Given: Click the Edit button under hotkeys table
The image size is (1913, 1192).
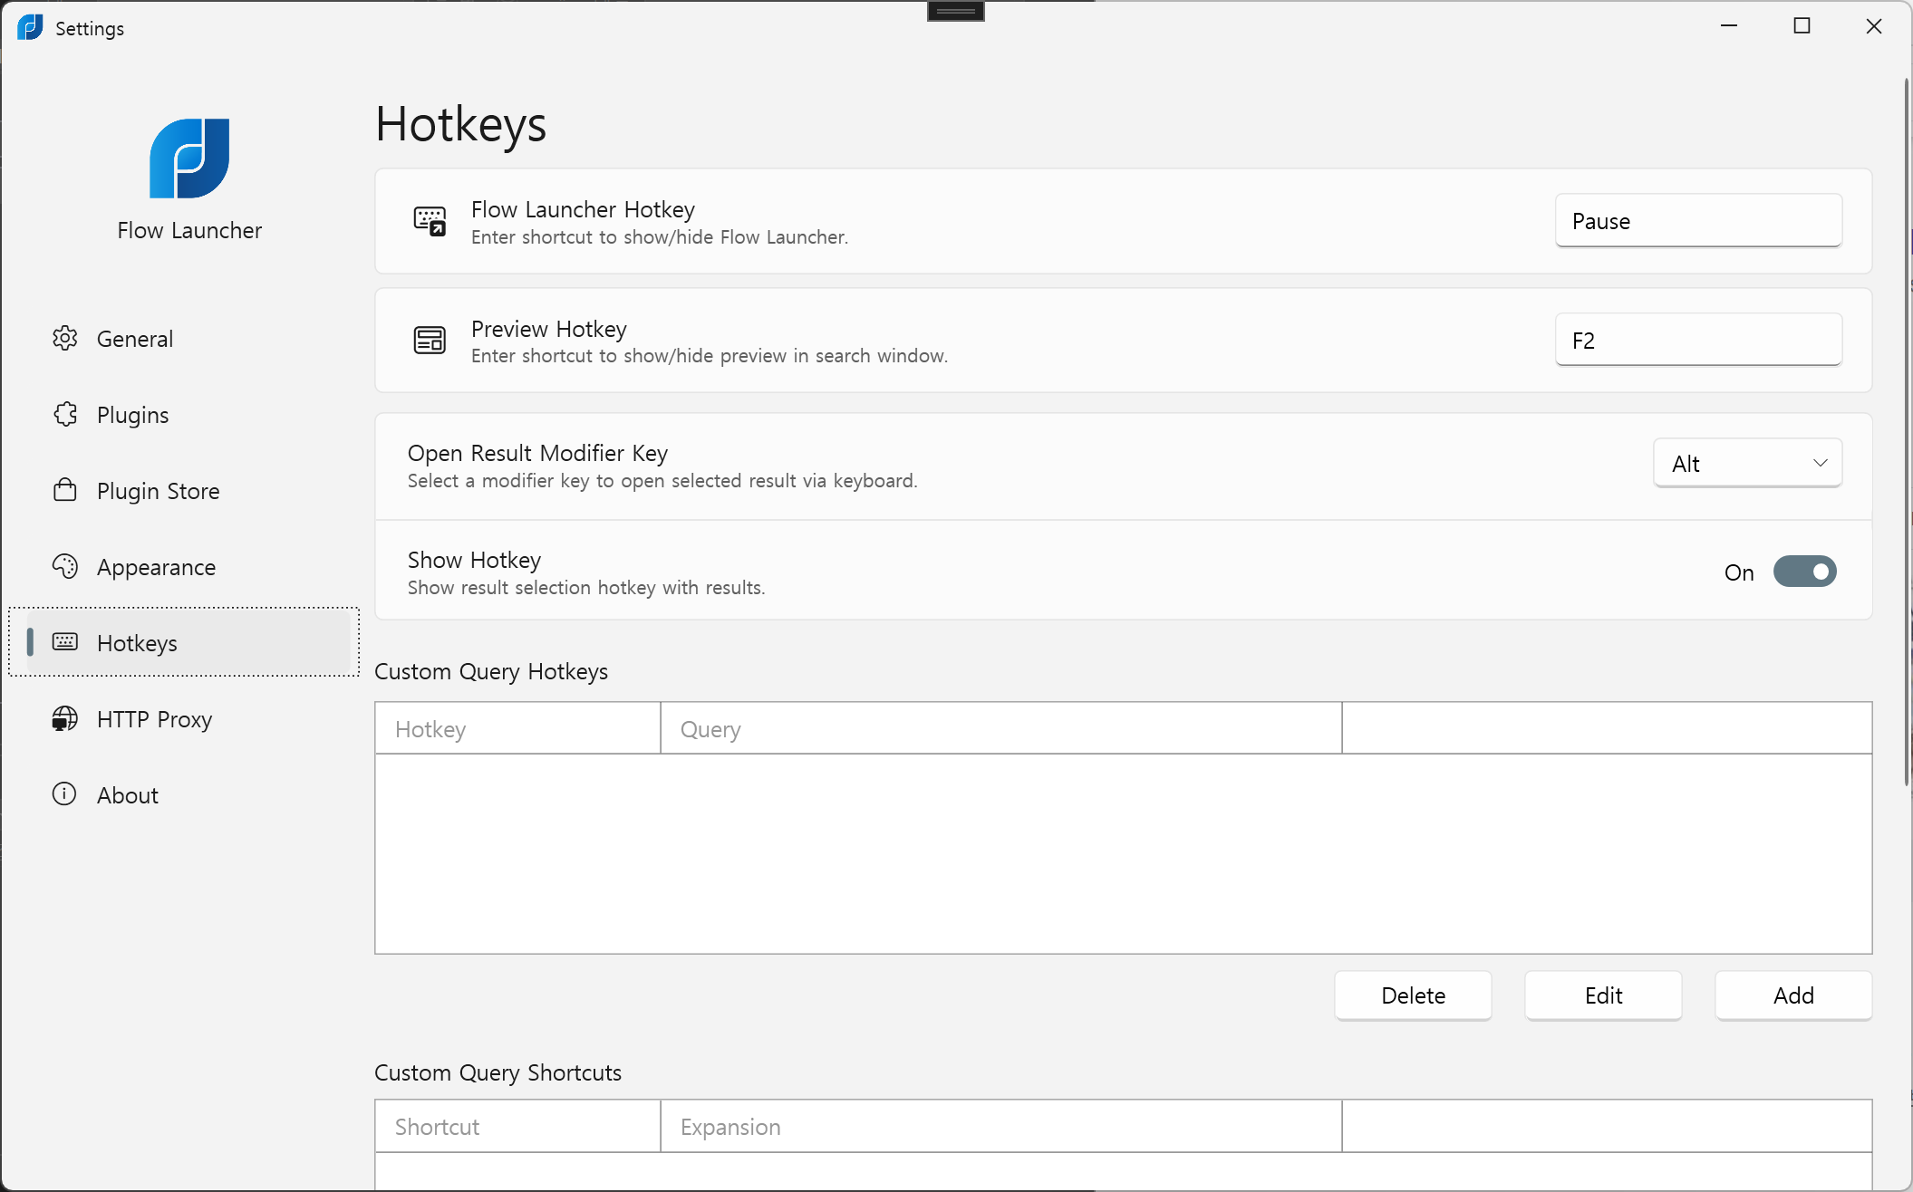Looking at the screenshot, I should [x=1602, y=995].
